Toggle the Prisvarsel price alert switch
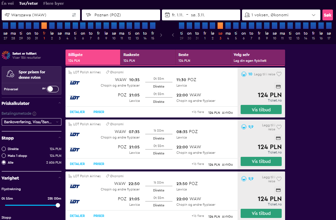336x220 pixels. point(53,89)
